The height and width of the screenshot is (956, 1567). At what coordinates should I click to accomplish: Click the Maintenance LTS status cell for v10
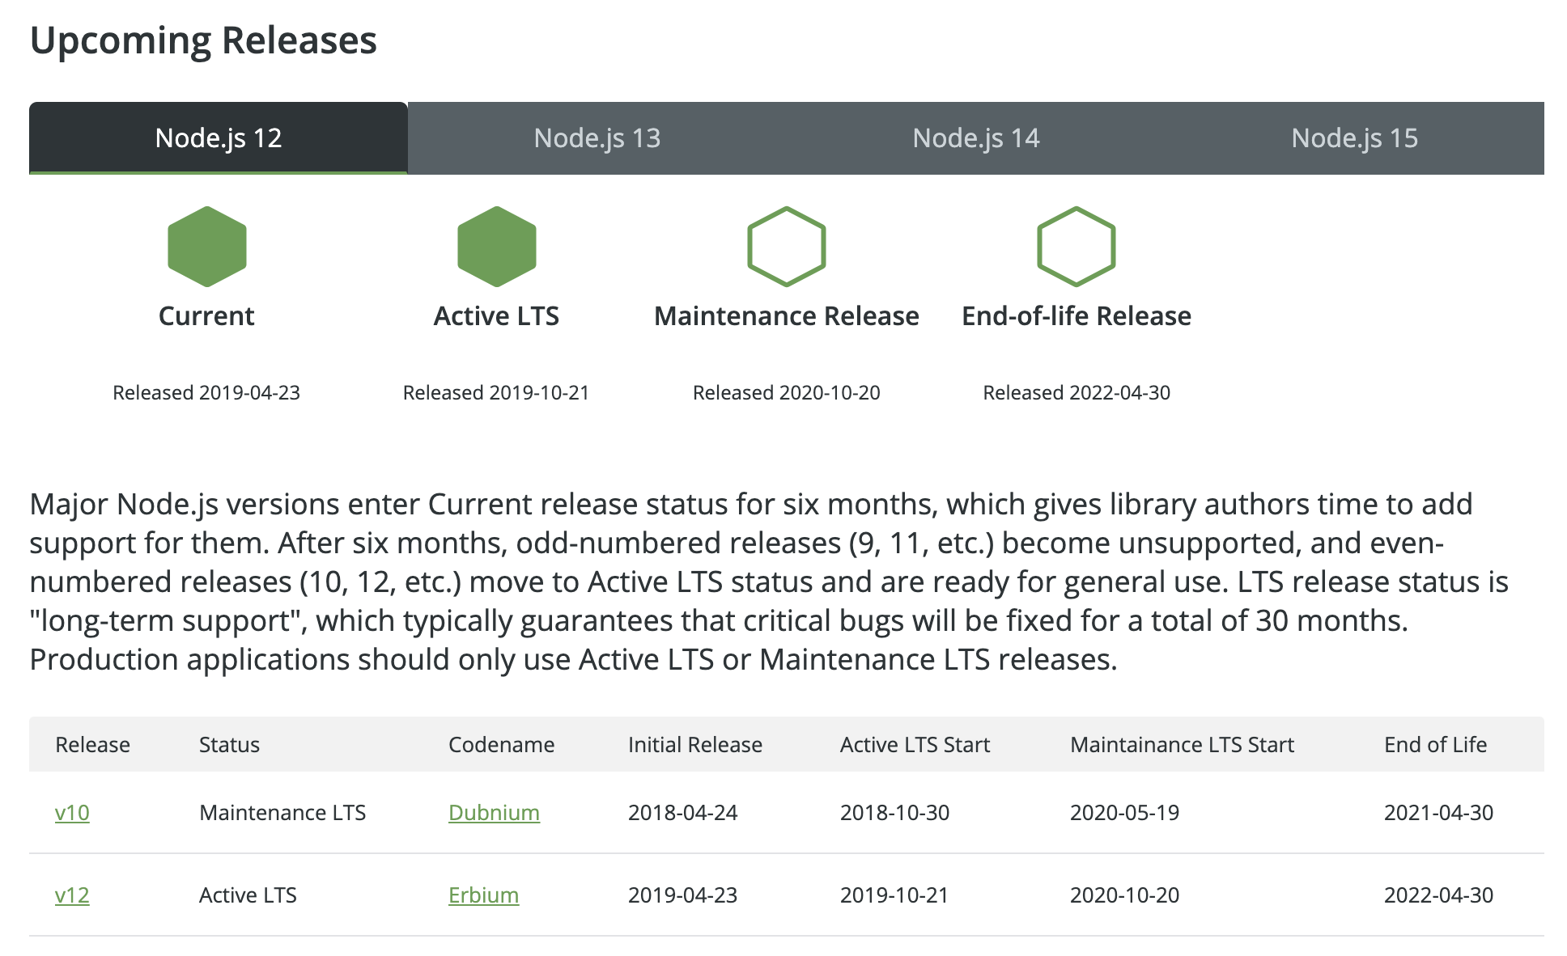tap(282, 812)
